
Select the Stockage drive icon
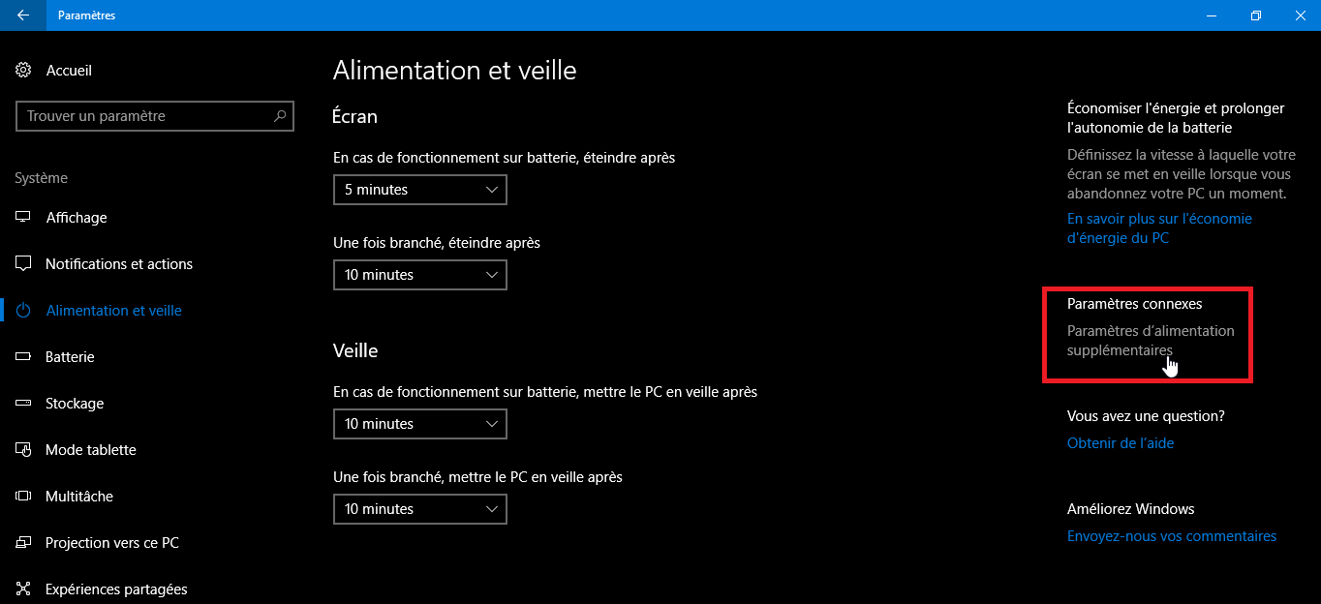(x=24, y=404)
